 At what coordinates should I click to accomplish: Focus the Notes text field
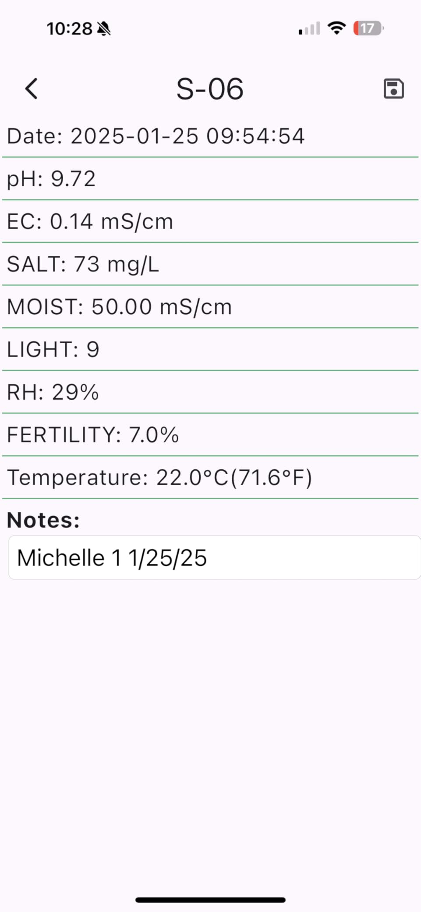[x=214, y=557]
